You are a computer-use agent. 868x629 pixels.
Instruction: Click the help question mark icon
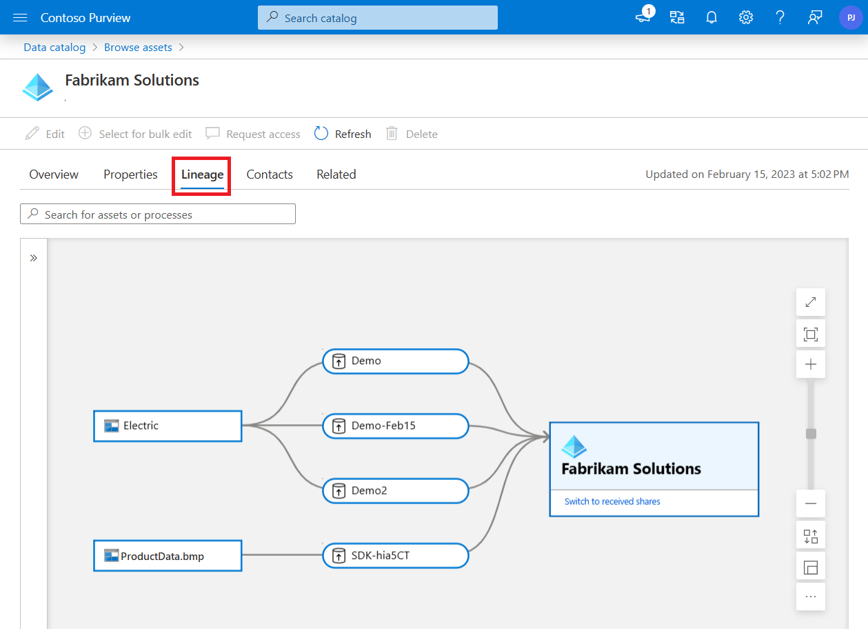(780, 17)
